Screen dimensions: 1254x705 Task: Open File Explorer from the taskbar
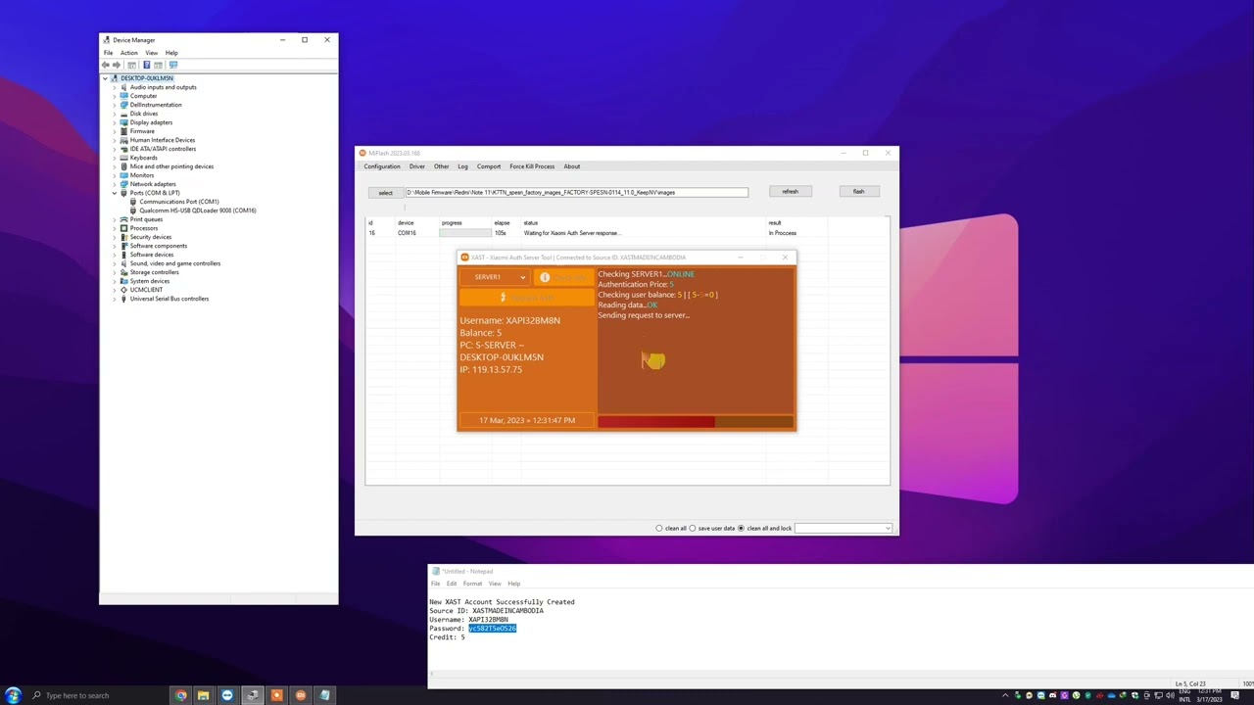[204, 695]
